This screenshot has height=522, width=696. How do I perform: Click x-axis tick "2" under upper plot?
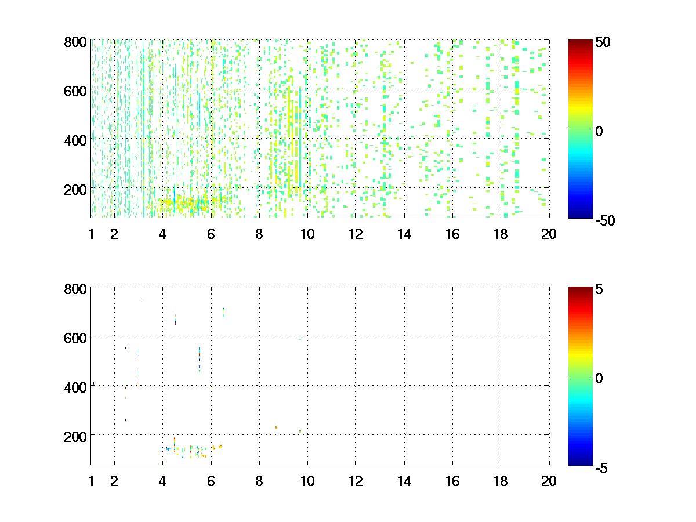click(x=114, y=234)
